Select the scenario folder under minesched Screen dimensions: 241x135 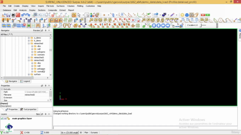pyautogui.click(x=41, y=55)
